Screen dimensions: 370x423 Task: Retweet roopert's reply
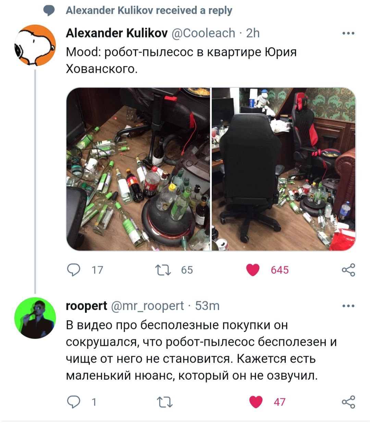[164, 402]
